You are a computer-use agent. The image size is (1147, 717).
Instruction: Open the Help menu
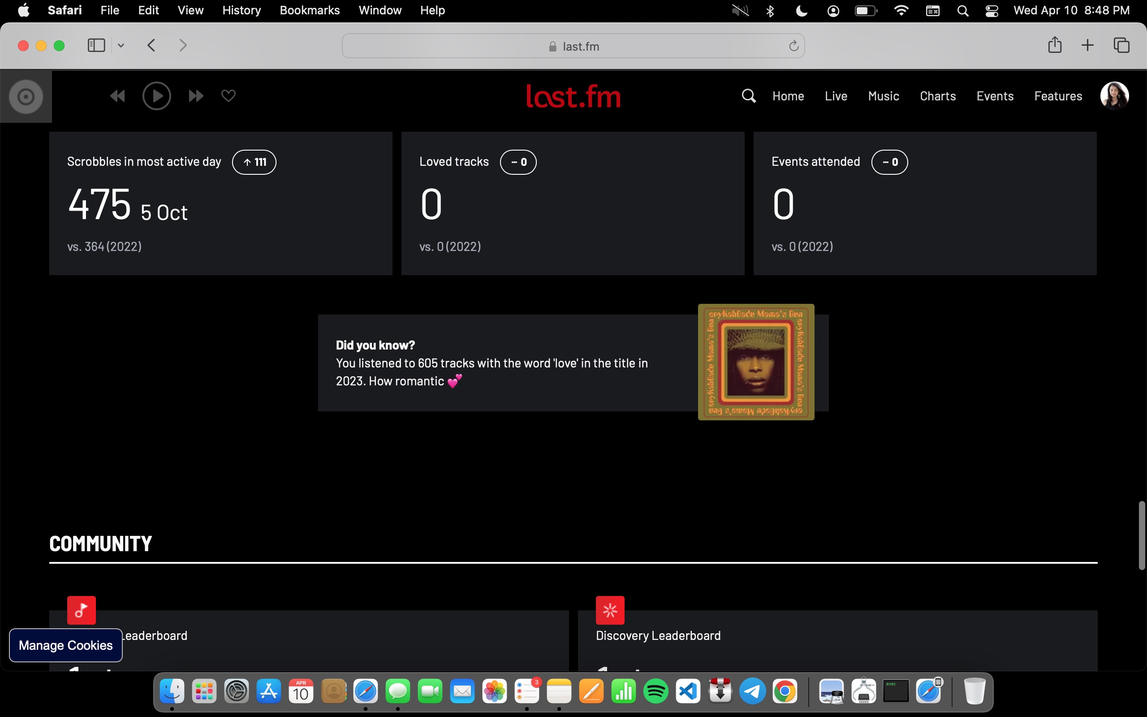point(432,10)
